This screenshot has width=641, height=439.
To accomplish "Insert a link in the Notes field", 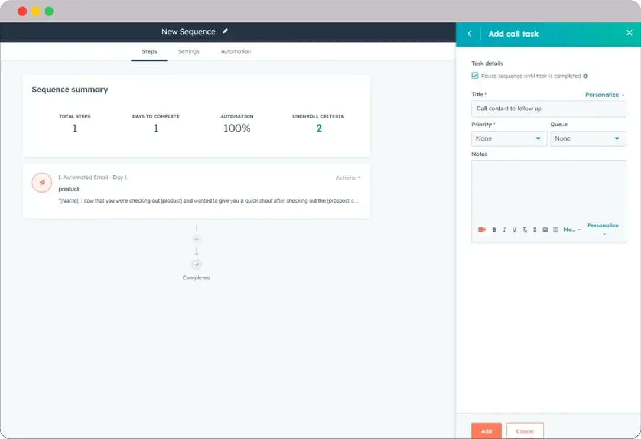I will pyautogui.click(x=535, y=230).
